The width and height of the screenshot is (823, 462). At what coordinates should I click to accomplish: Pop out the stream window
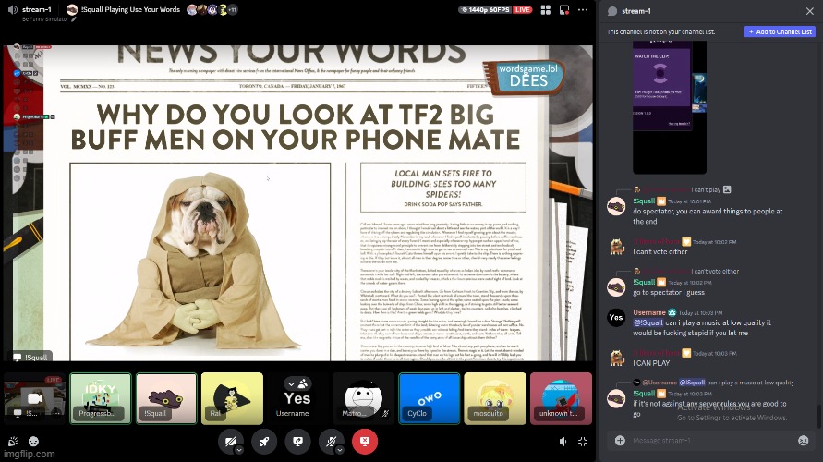click(x=564, y=10)
